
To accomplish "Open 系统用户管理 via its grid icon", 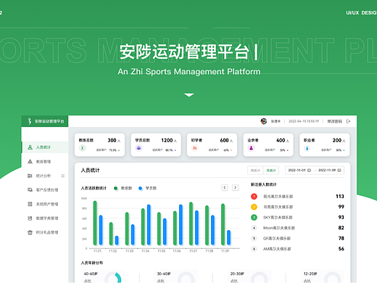I will [30, 204].
